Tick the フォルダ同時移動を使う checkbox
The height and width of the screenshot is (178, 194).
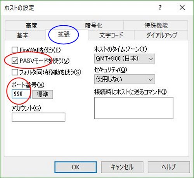coord(15,72)
